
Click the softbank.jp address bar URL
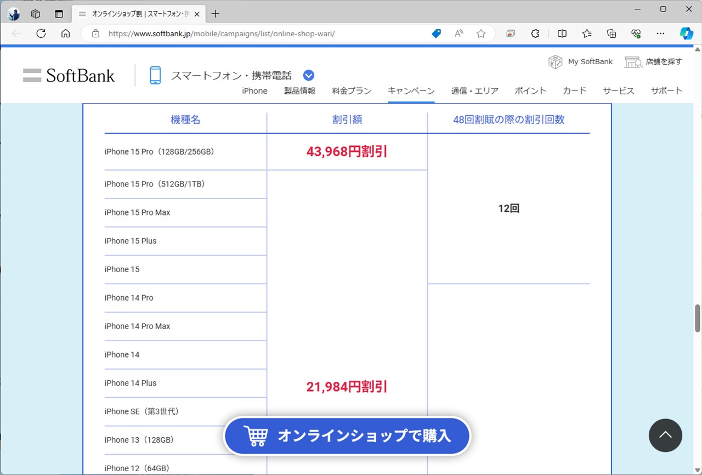pos(222,33)
